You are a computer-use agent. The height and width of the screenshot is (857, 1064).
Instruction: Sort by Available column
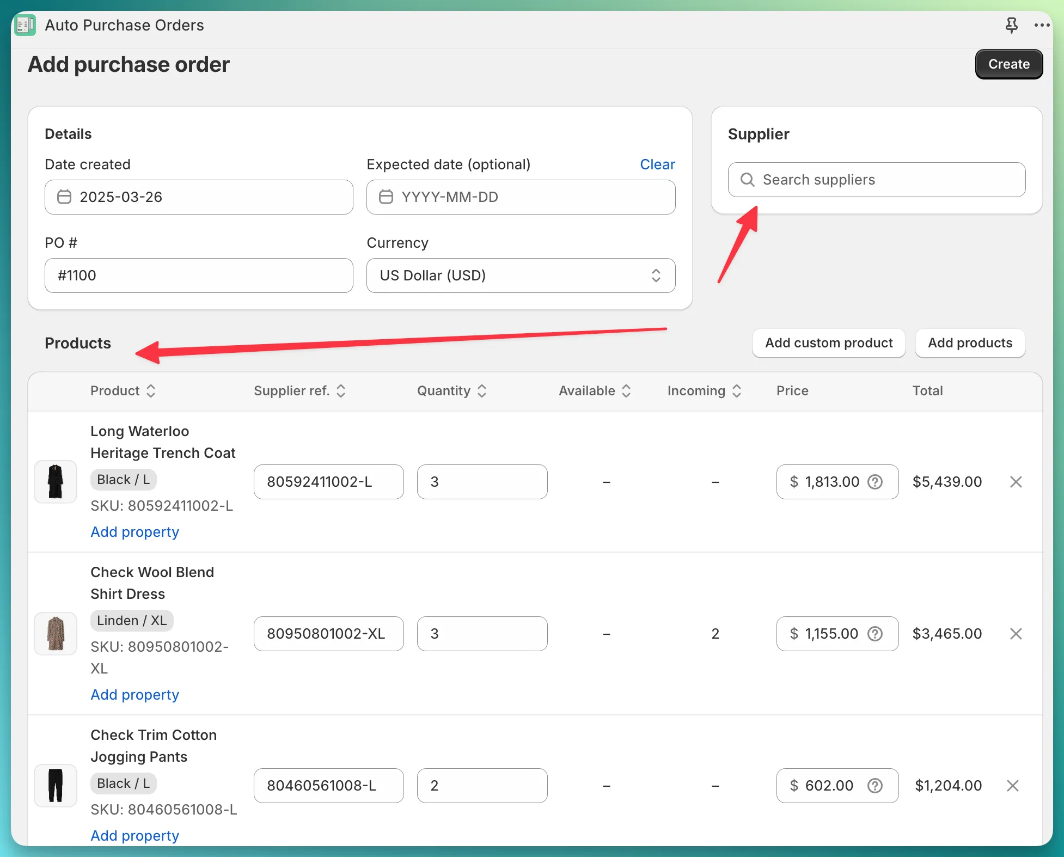(595, 391)
